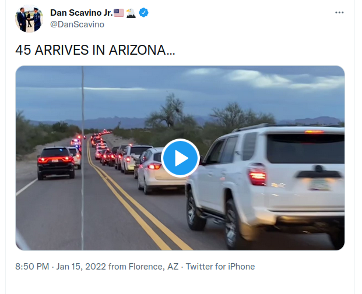Viewport: 362px width, 294px height.
Task: Click the blue verified badge
Action: tap(143, 12)
